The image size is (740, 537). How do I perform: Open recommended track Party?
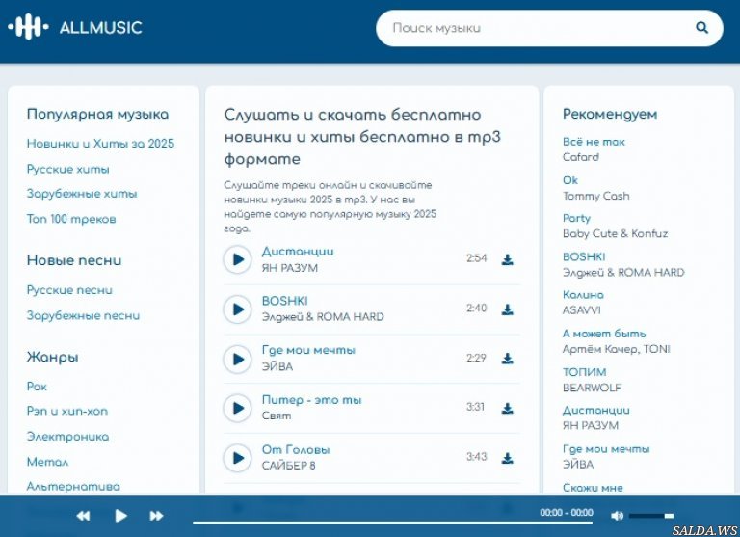576,218
